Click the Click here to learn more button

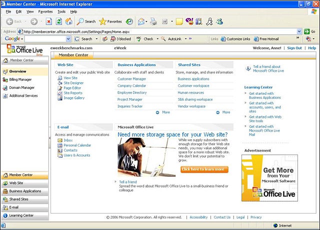pyautogui.click(x=204, y=169)
